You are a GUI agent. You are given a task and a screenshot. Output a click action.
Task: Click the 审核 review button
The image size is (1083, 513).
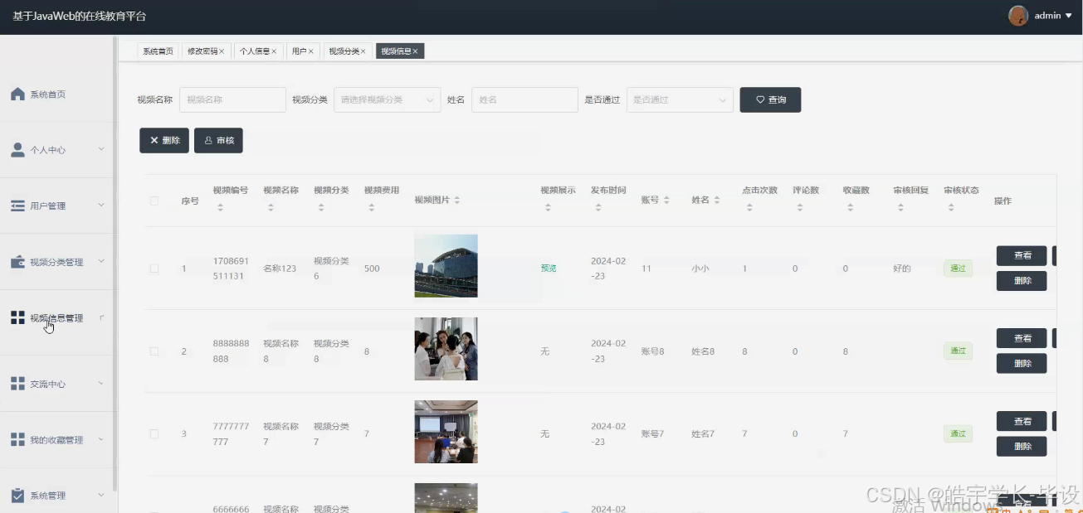pos(218,140)
